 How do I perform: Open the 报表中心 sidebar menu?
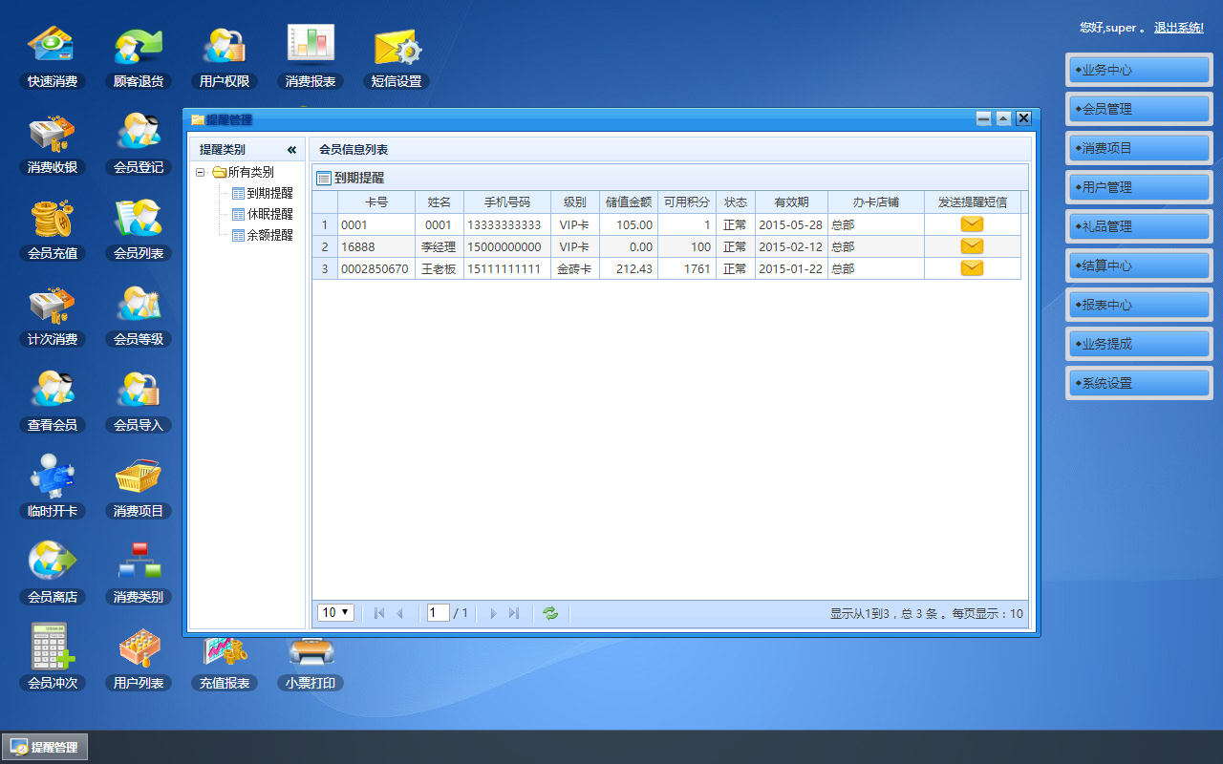click(x=1139, y=305)
